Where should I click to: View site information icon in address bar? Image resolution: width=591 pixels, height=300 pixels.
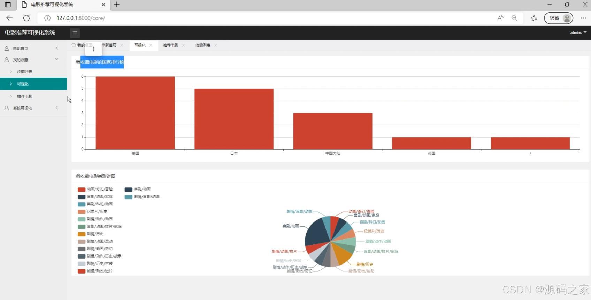click(47, 18)
